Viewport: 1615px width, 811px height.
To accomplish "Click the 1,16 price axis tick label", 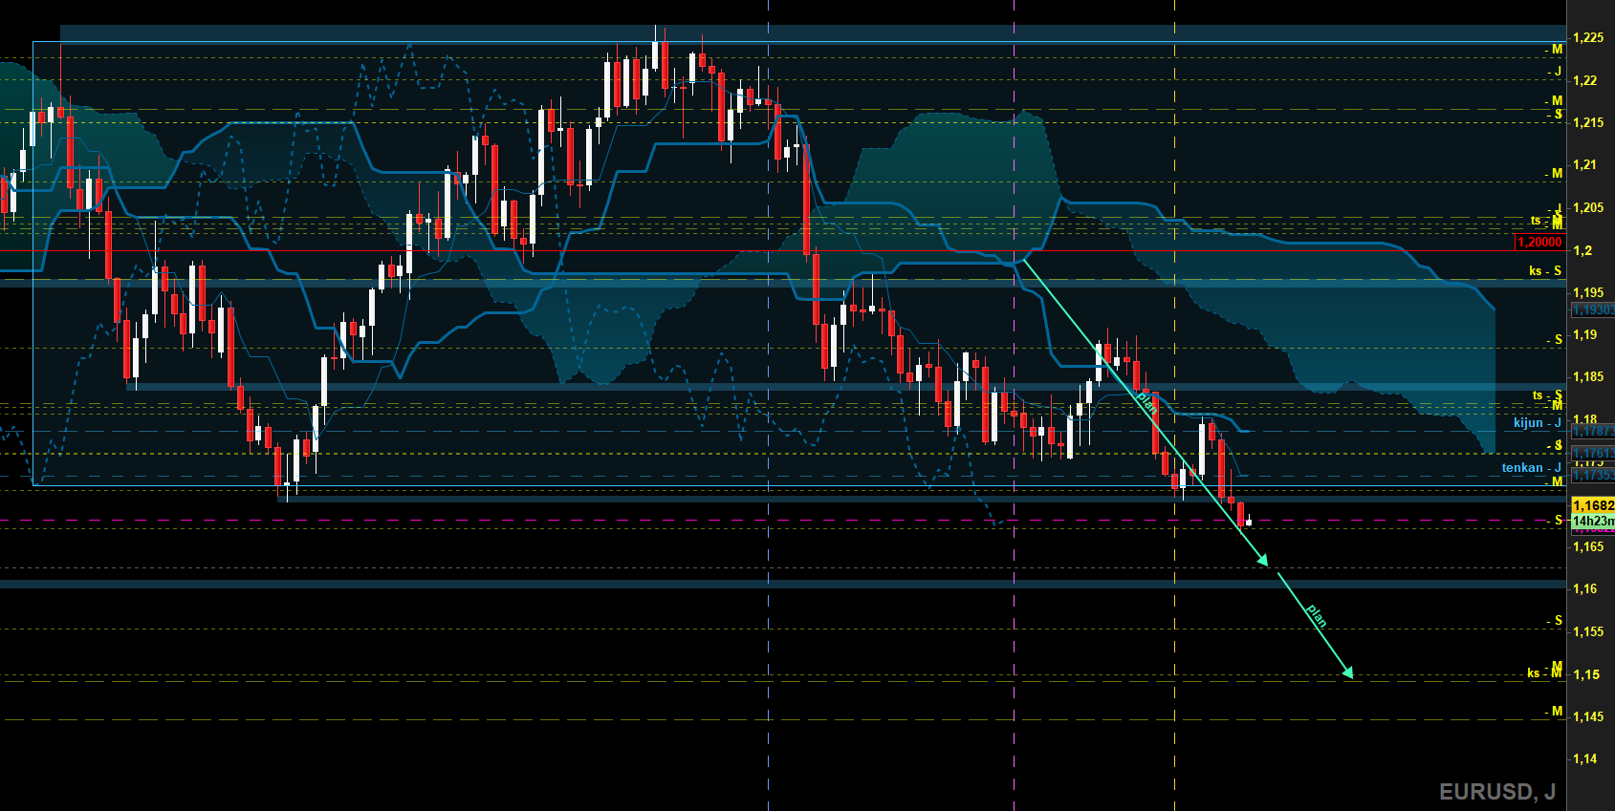I will click(1585, 589).
